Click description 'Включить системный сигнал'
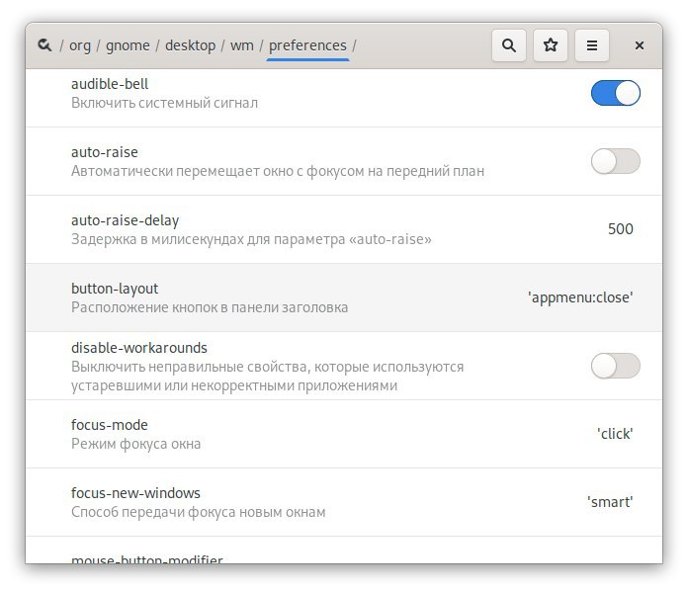This screenshot has width=688, height=592. (x=164, y=103)
